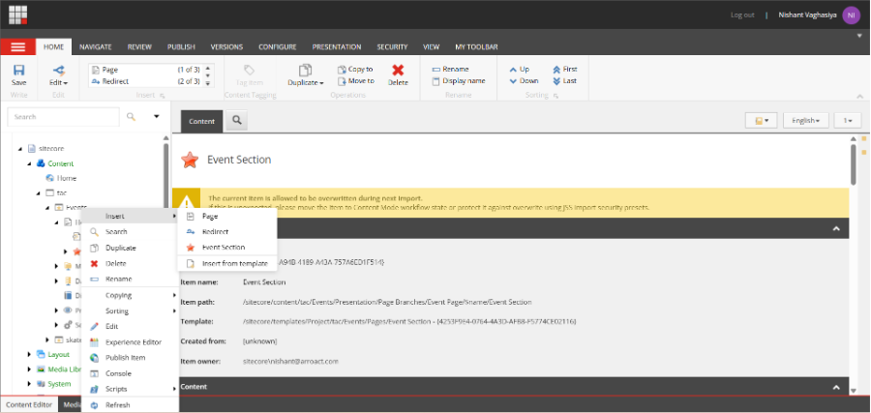This screenshot has height=413, width=871.
Task: Expand the System tree node
Action: click(29, 384)
